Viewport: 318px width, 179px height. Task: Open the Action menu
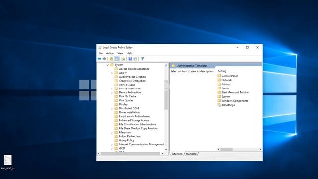tap(110, 53)
